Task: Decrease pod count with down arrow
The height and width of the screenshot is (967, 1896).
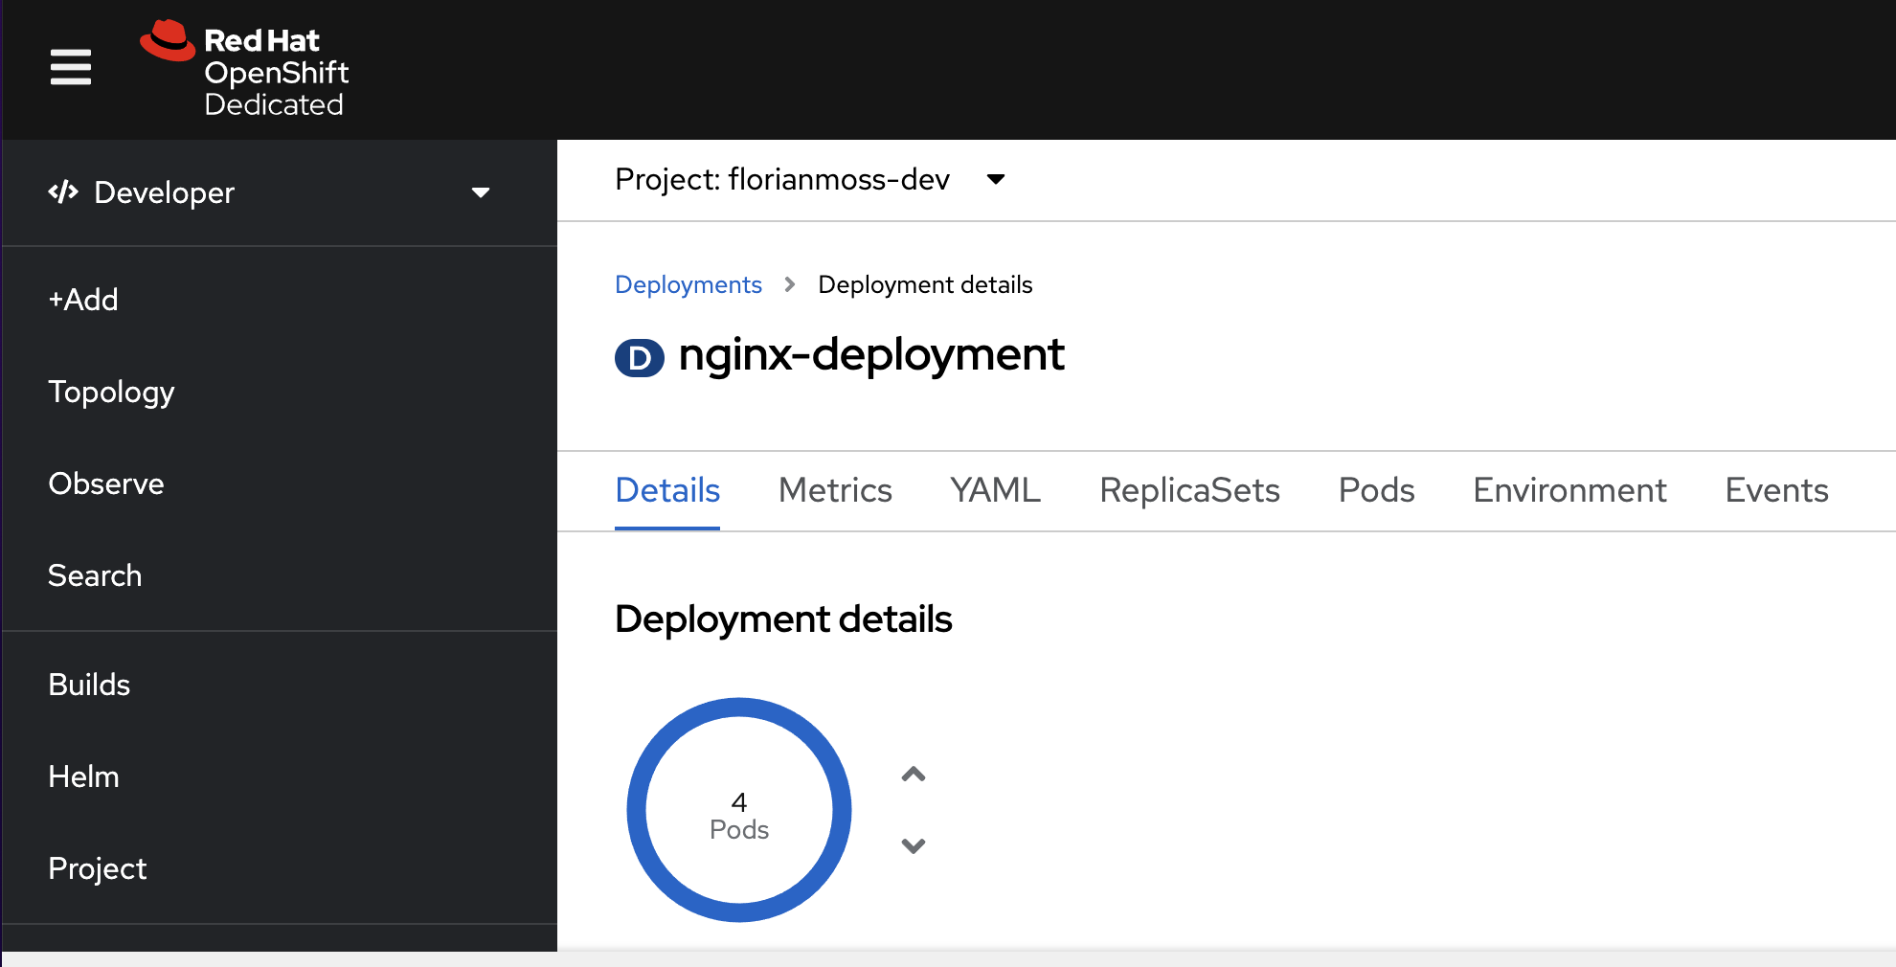Action: [x=914, y=845]
